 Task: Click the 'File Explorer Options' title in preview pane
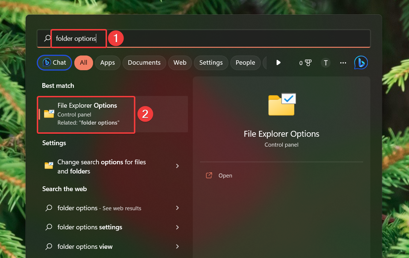[281, 134]
